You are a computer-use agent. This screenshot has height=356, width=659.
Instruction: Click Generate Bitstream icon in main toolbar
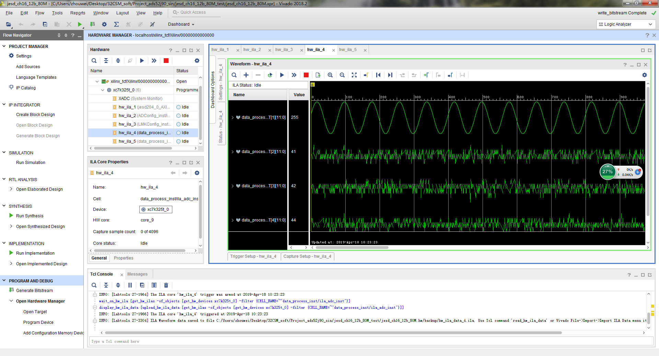(92, 24)
